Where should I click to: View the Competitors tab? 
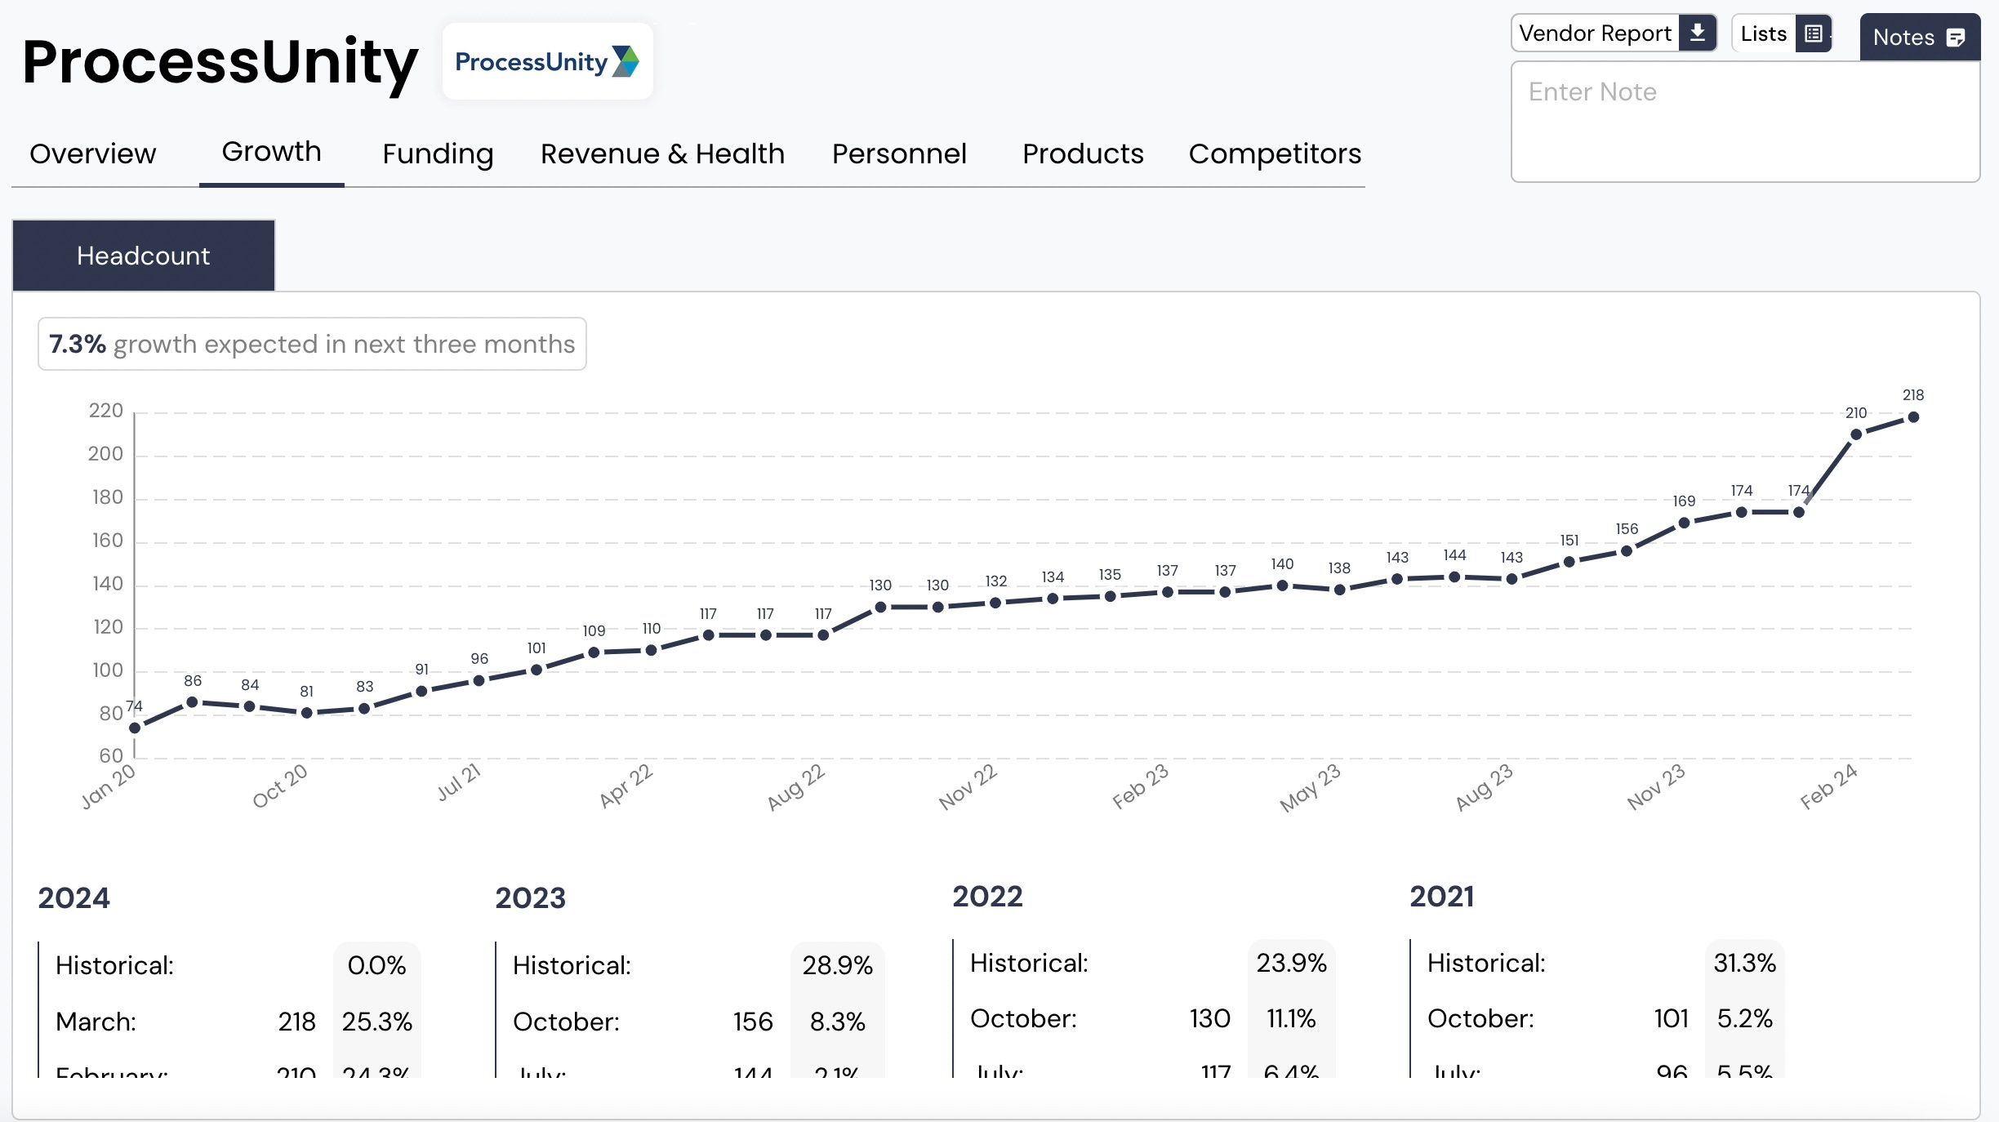[1275, 154]
